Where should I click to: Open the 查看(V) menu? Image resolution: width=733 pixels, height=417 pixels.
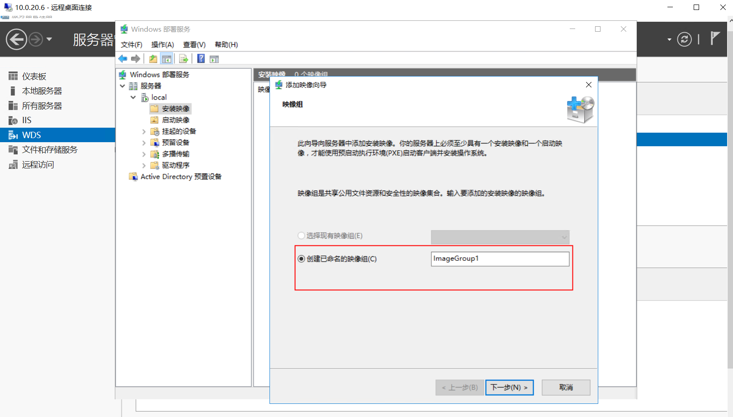click(194, 44)
